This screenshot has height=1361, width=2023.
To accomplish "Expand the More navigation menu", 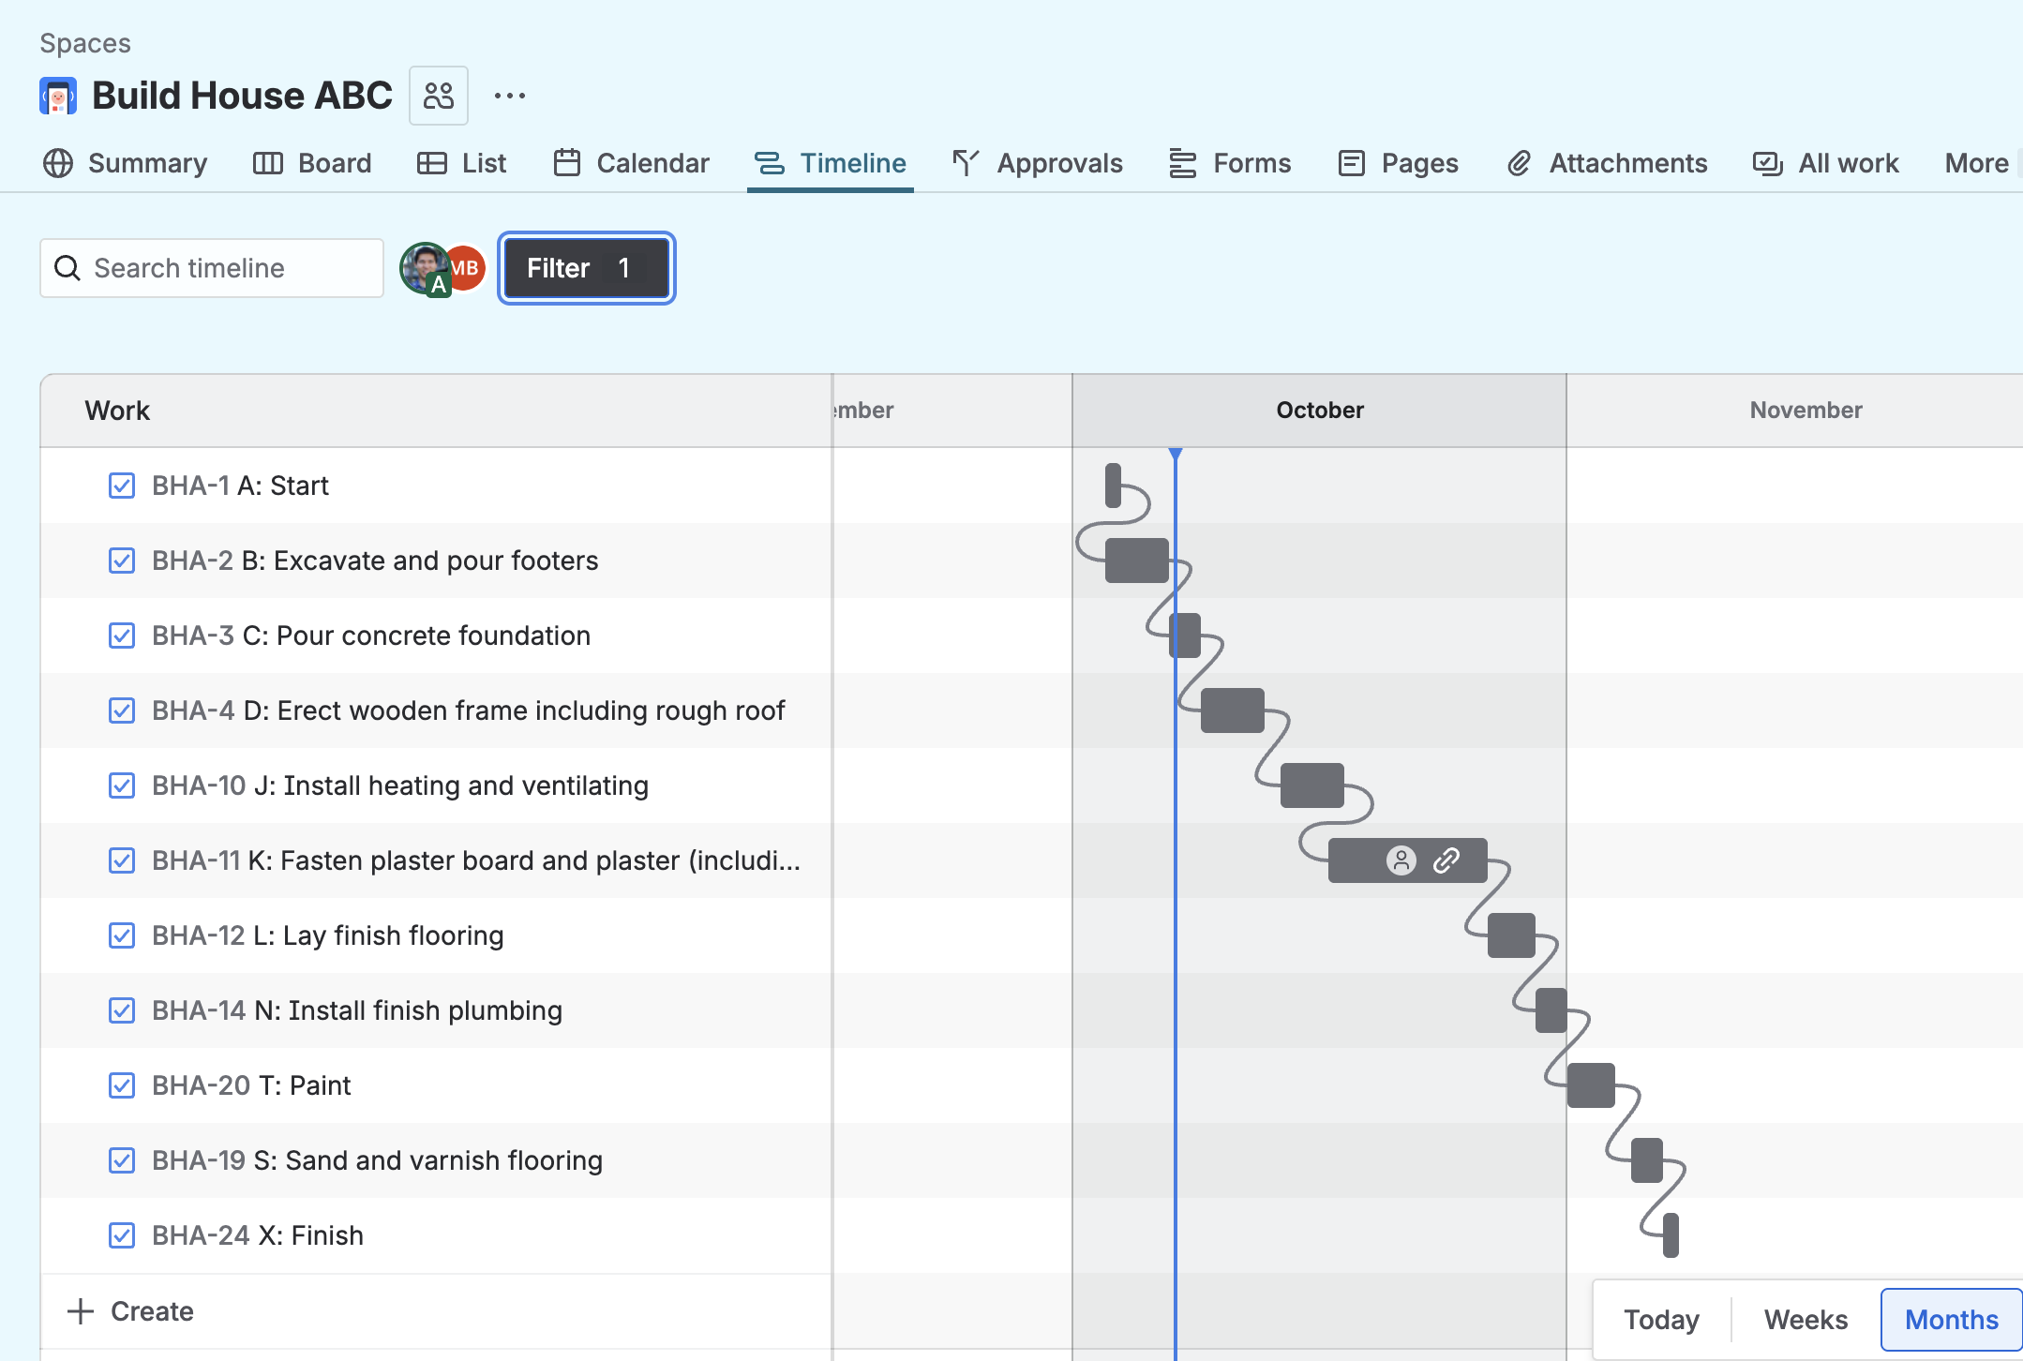I will [1976, 163].
